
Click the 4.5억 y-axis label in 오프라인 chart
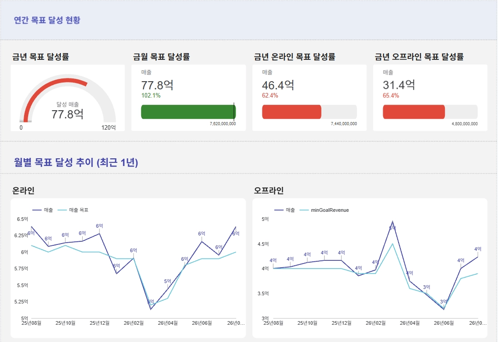[263, 244]
